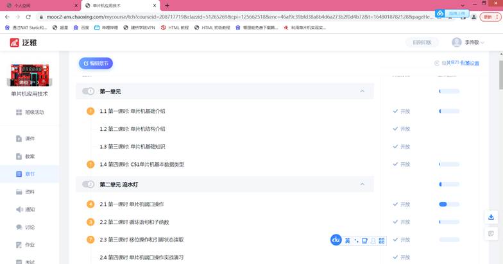Image resolution: width=503 pixels, height=264 pixels.
Task: Open the browser three-dot menu
Action: (x=498, y=17)
